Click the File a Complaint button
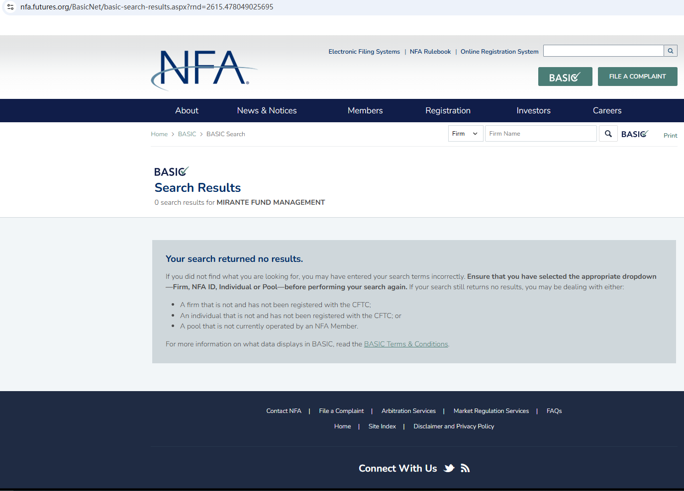Screen dimensions: 684x491 (638, 77)
